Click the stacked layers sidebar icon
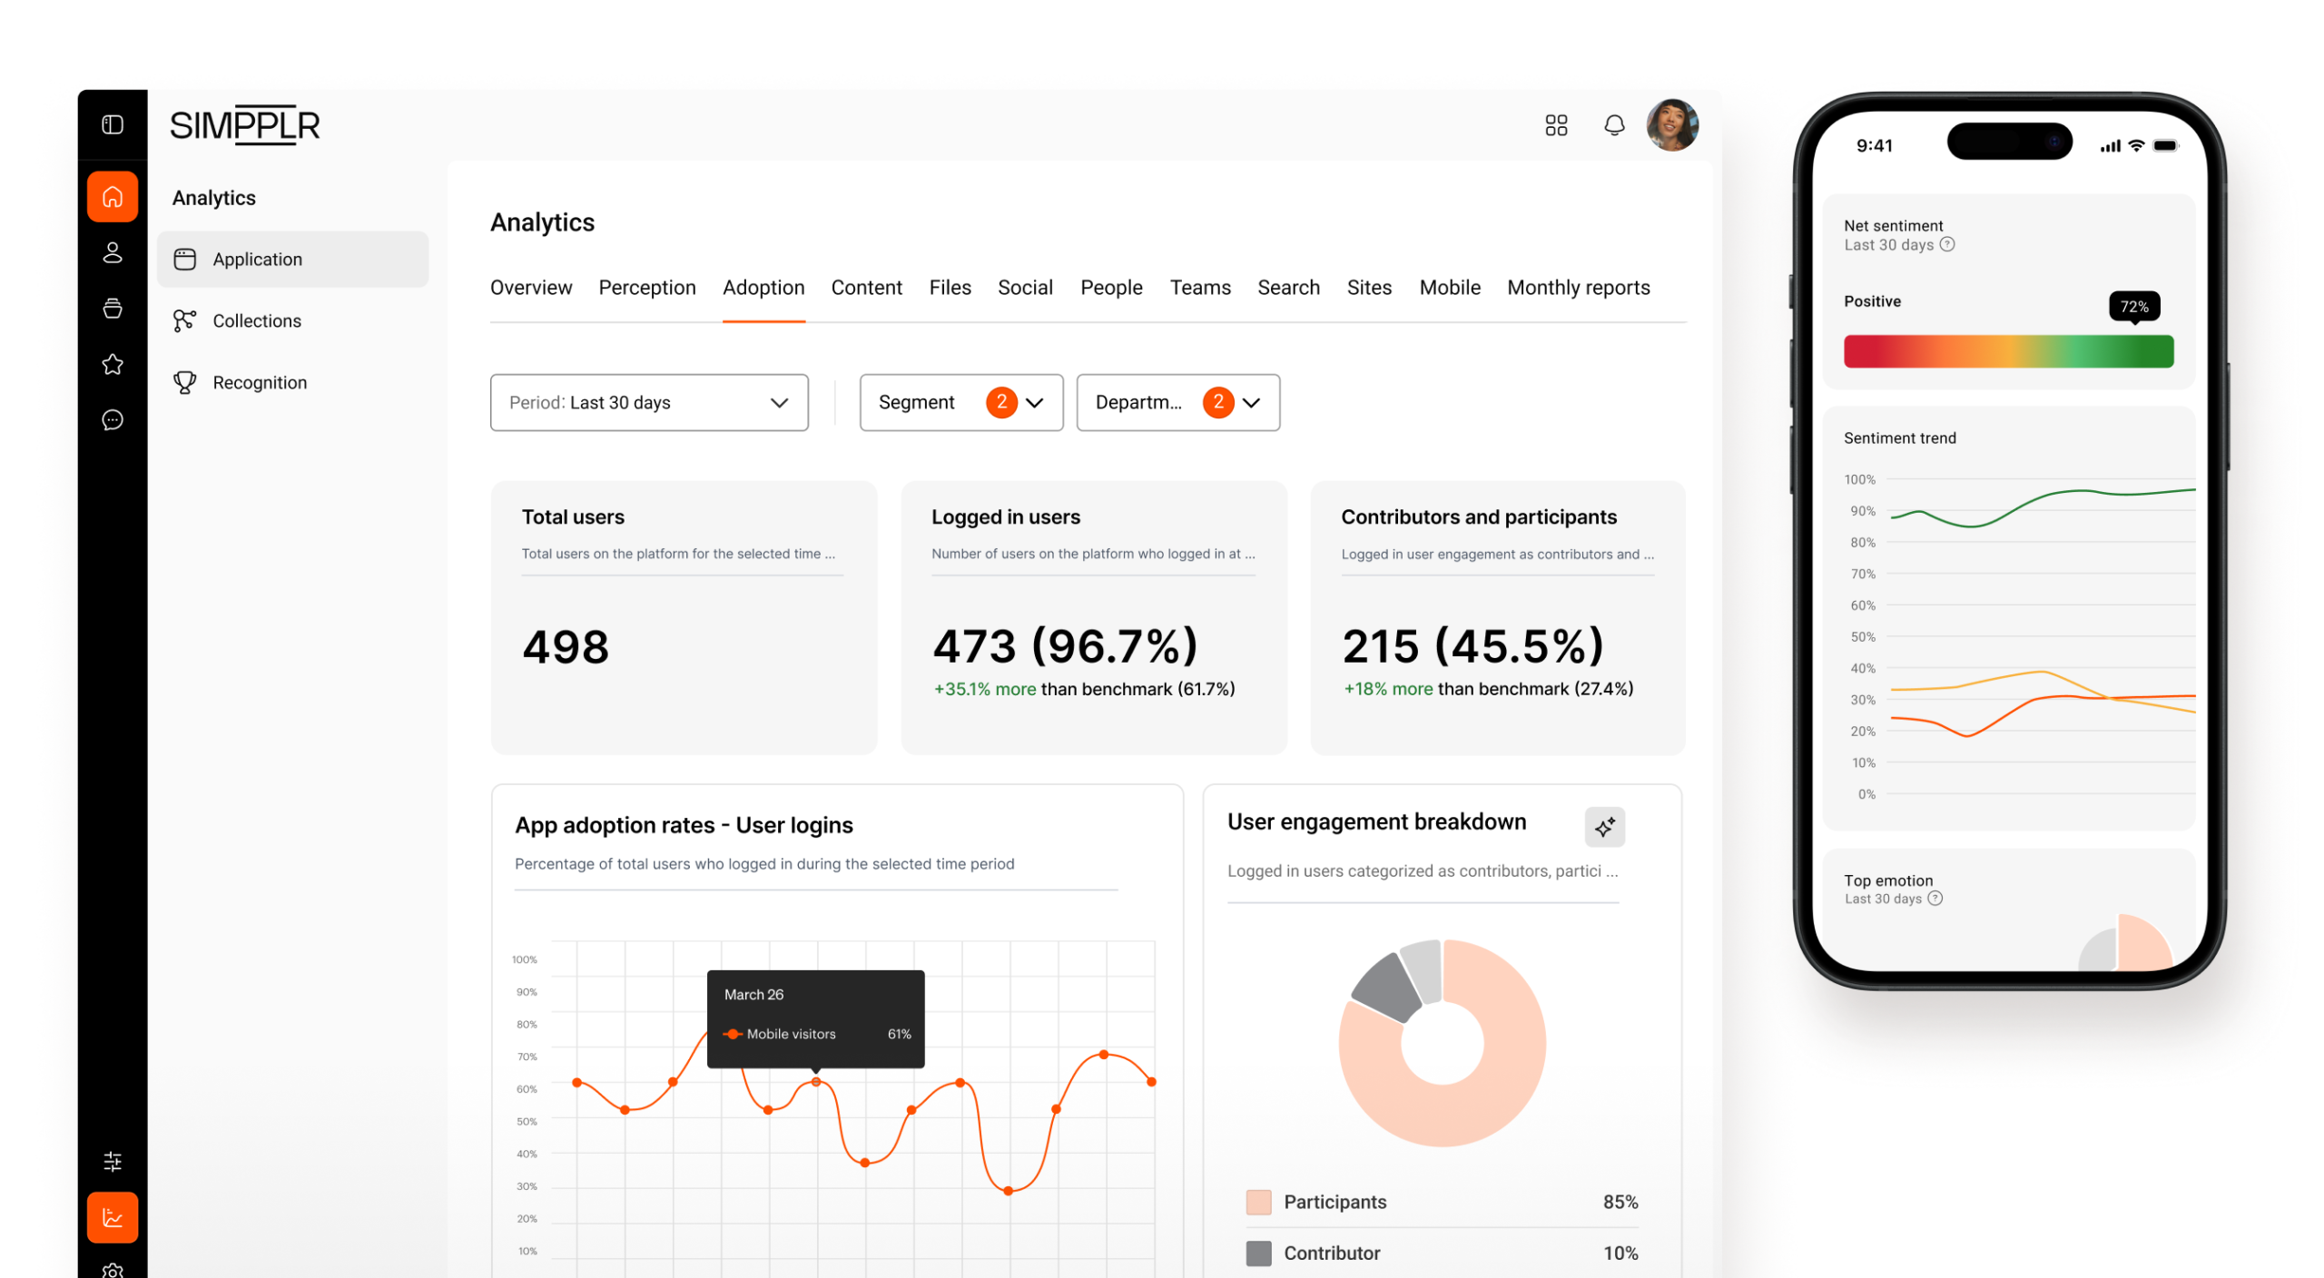Image resolution: width=2324 pixels, height=1278 pixels. click(112, 309)
